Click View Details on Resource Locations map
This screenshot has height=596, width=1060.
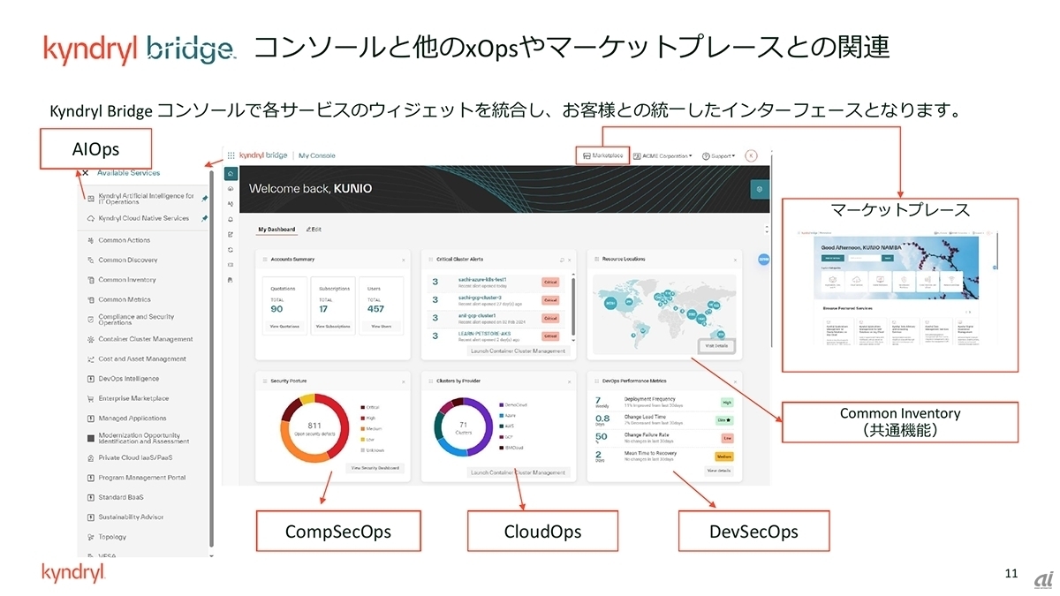click(715, 346)
